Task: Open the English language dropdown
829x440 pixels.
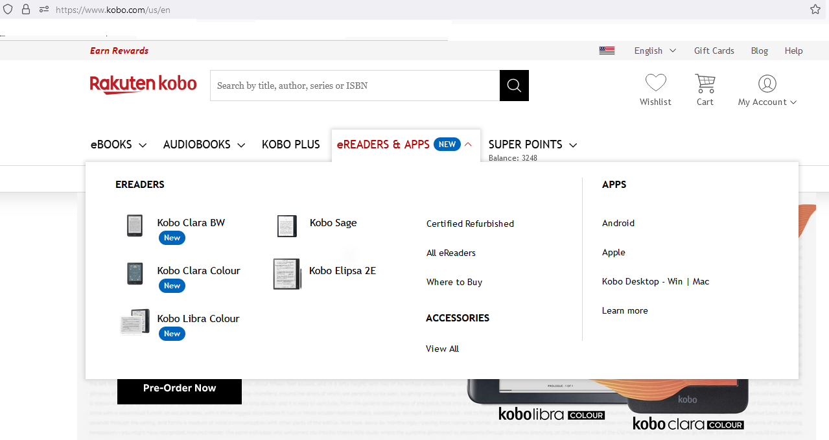Action: (655, 51)
